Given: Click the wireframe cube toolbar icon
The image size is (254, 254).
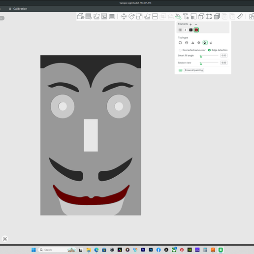Looking at the screenshot, I should [x=201, y=16].
